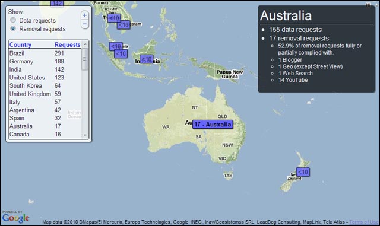
Task: Select the Removal requests radio button
Action: (x=13, y=28)
